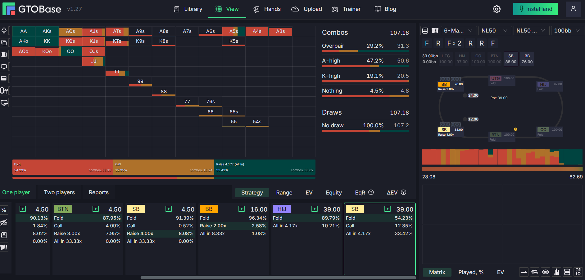Click the cards icon beside the 6-Max dropdown
Screen dimensions: 585x280
435,31
